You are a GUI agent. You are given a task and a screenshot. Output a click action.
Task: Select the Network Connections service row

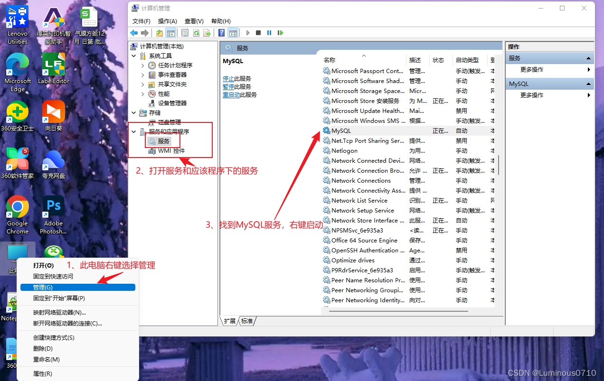tap(408, 180)
